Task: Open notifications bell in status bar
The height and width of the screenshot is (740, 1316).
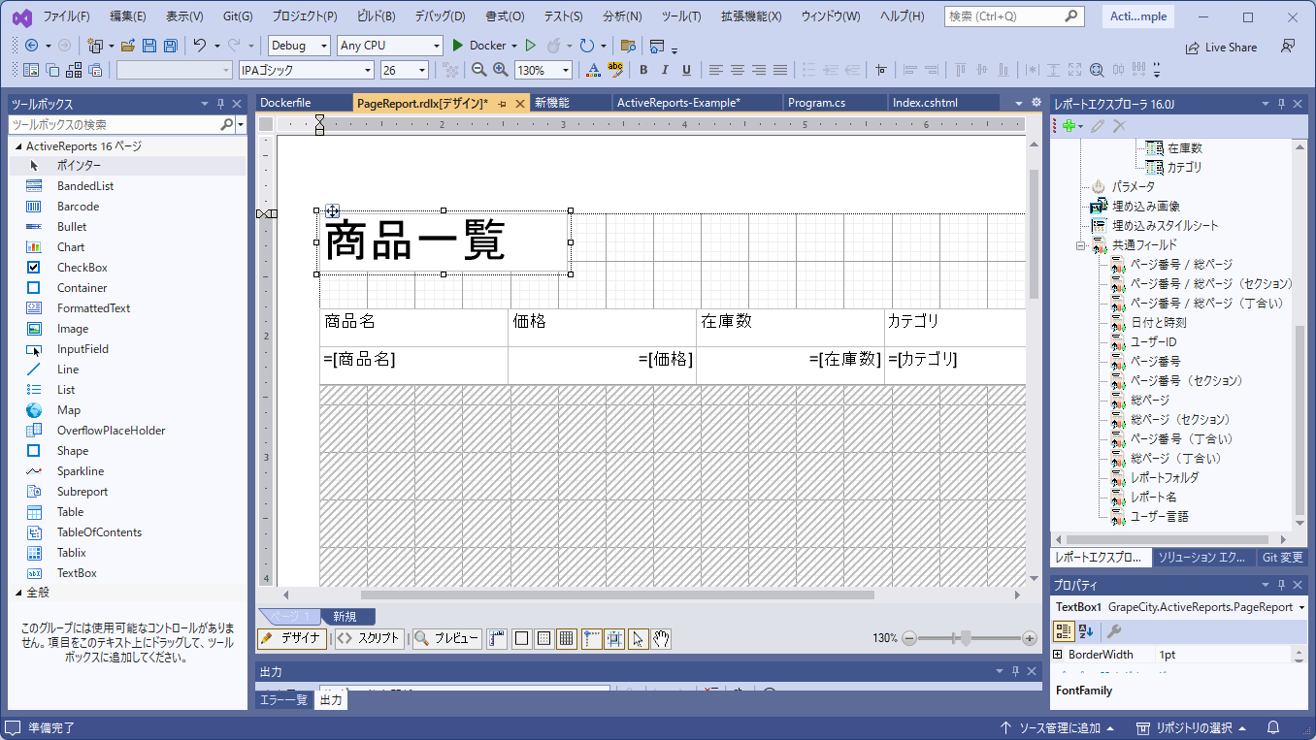Action: pyautogui.click(x=1272, y=727)
